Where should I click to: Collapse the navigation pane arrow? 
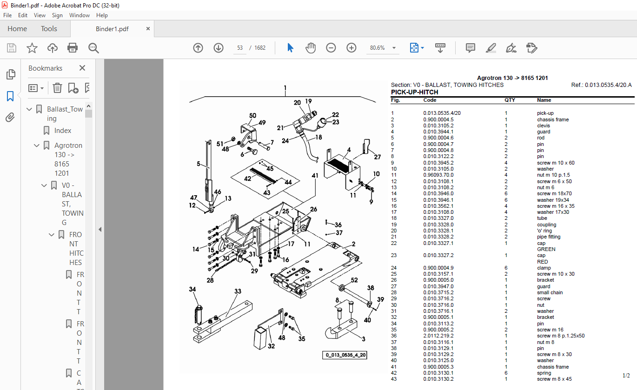99,229
